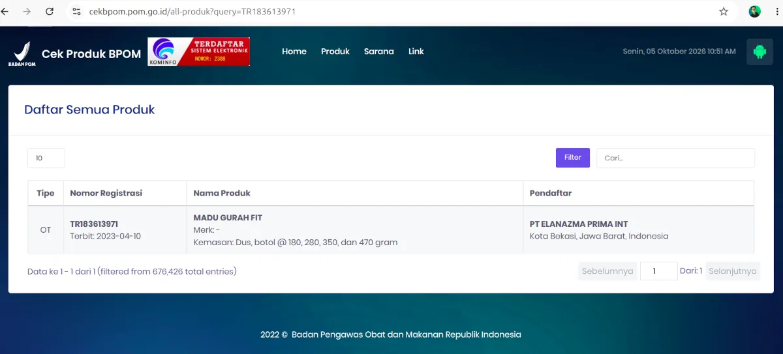Open the Produk menu item

335,52
